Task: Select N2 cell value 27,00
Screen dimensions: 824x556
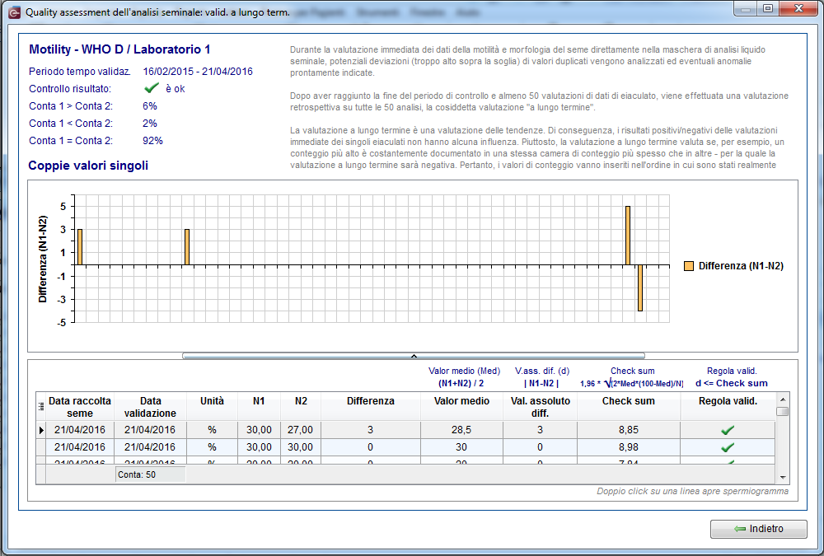Action: (301, 430)
